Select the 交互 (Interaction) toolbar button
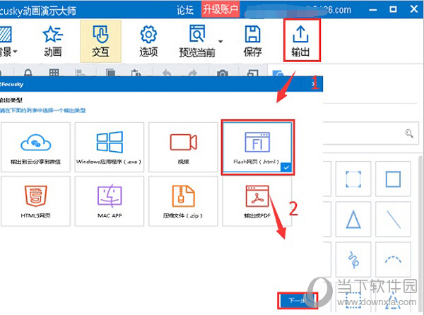Screen dimensions: 424x315 click(100, 40)
